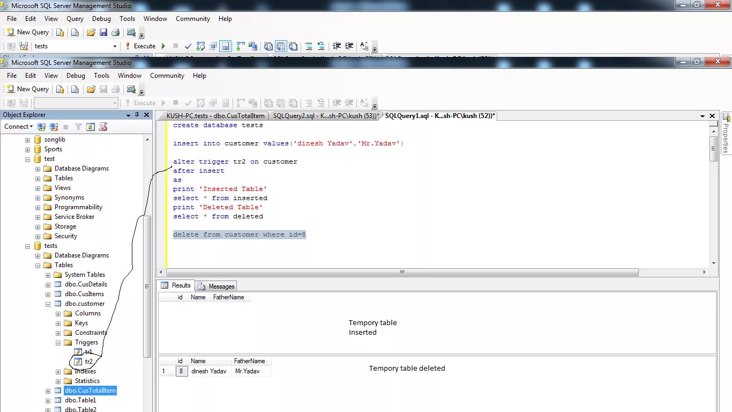Click the green Debug arrow beside Execute
The image size is (732, 412).
tap(163, 46)
